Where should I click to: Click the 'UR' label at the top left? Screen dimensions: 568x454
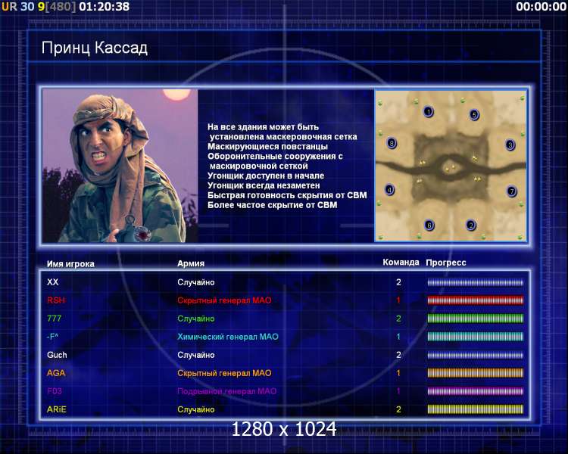9,7
